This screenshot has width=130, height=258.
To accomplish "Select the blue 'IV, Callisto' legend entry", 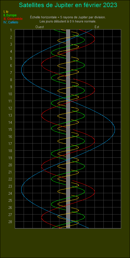I will (x=11, y=22).
